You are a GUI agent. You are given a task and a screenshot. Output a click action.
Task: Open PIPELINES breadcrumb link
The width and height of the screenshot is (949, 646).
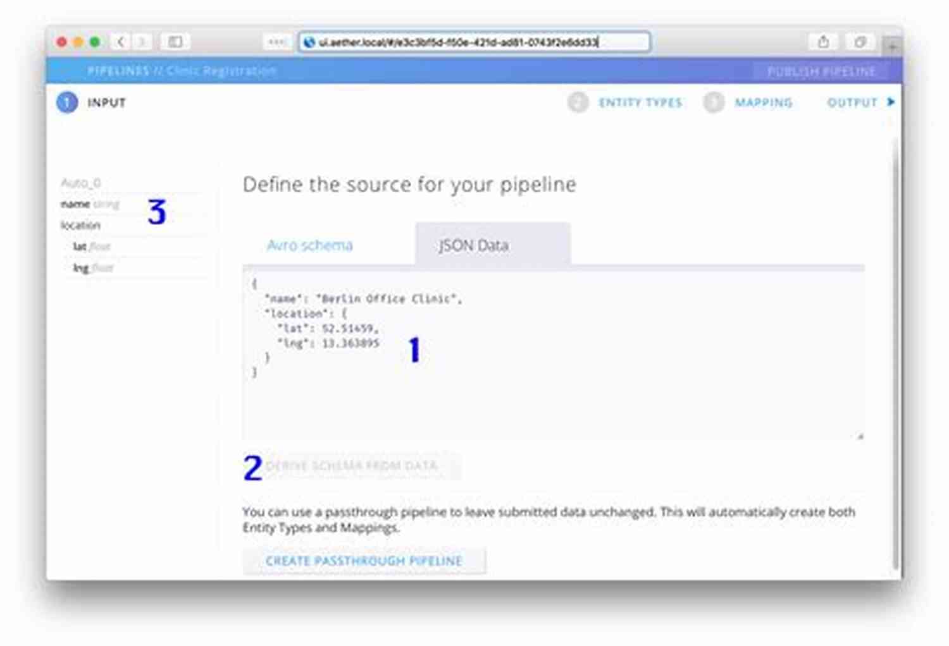118,71
